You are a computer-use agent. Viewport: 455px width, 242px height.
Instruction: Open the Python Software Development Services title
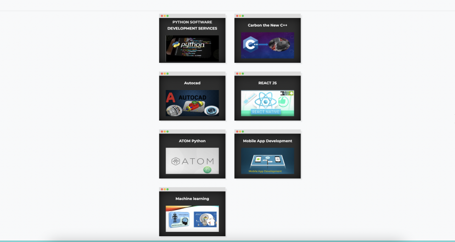(x=192, y=25)
